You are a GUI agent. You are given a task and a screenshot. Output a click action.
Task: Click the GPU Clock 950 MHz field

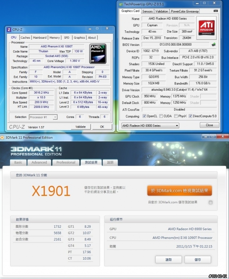click(150, 96)
